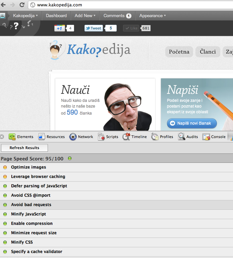Click the Google +1 button
Viewport: 233px width, 258px height.
point(60,28)
